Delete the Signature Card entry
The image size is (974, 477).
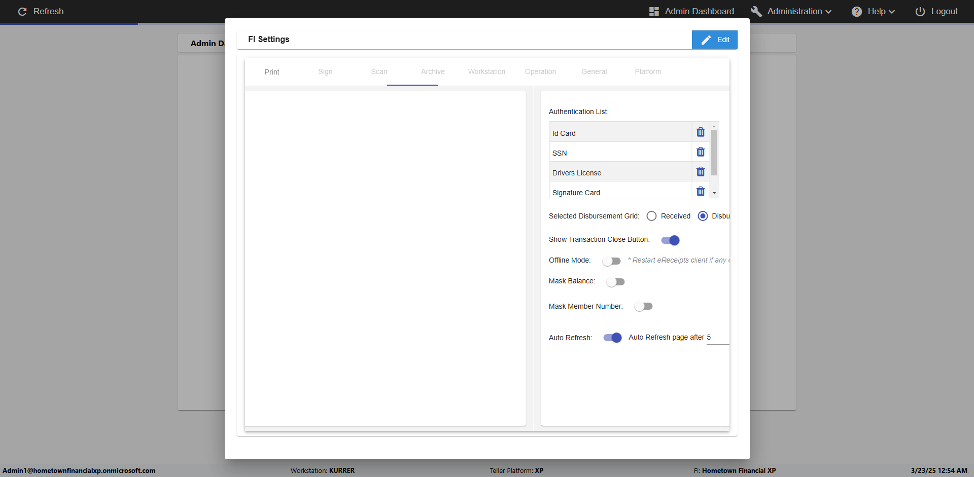(x=701, y=192)
